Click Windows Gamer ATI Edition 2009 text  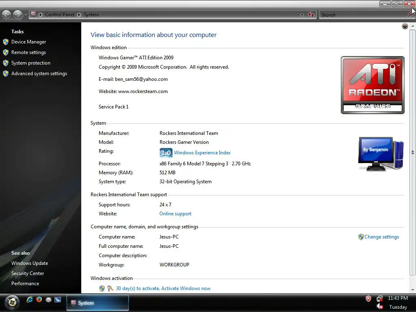[136, 58]
